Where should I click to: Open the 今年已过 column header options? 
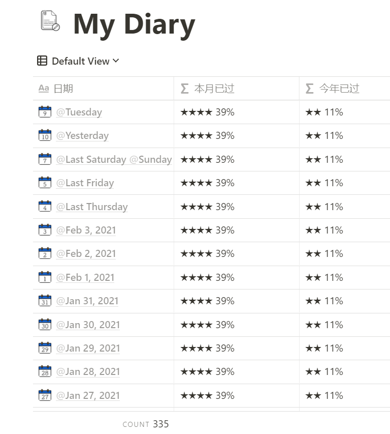coord(345,89)
